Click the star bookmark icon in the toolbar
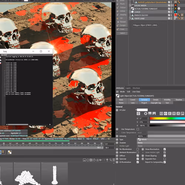The image size is (185, 185). click(98, 160)
